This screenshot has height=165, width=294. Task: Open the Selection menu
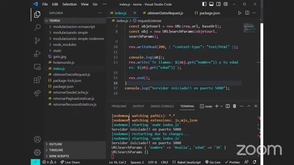[x=69, y=4]
